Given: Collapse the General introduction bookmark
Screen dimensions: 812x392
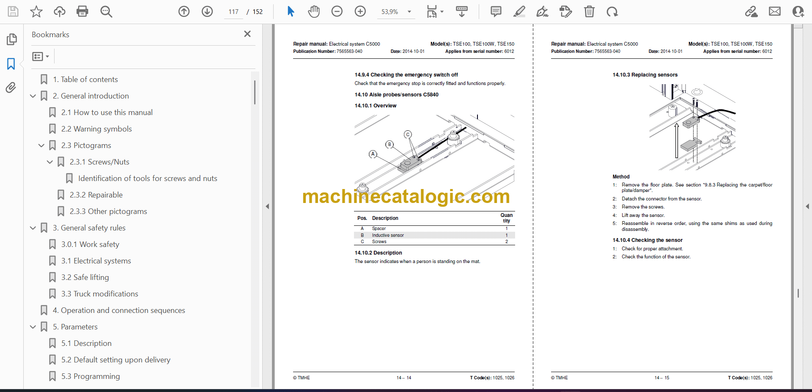Looking at the screenshot, I should (33, 96).
